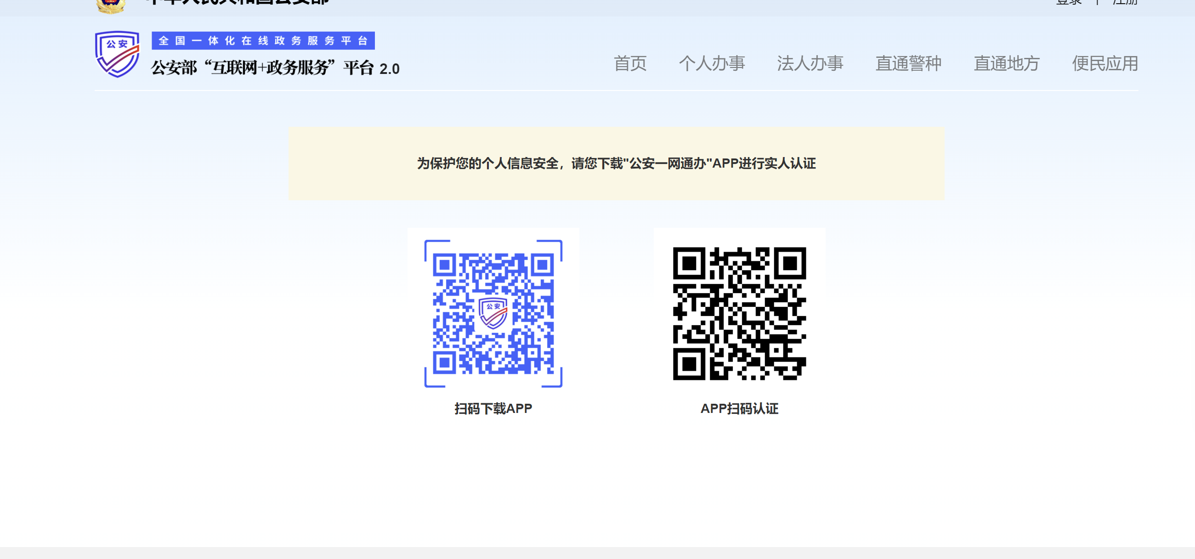Open the 直通警种 navigation item

click(908, 63)
